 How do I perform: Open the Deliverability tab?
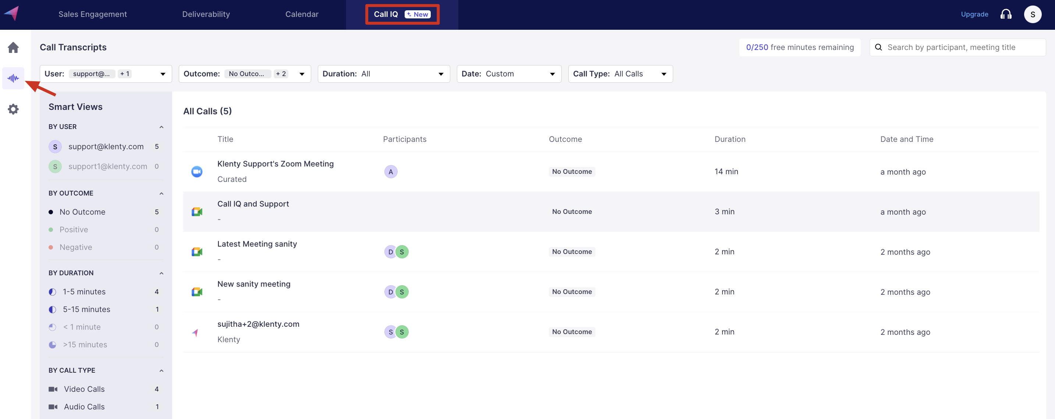[x=206, y=14]
